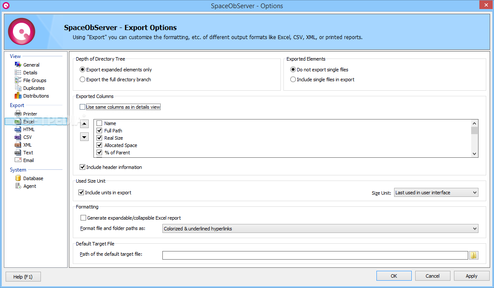Open Format file and folder paths dropdown
The width and height of the screenshot is (494, 288).
tap(320, 229)
